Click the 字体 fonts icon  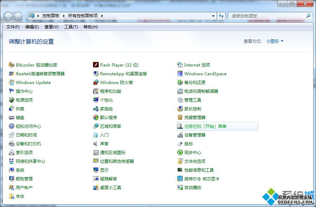coord(12,196)
